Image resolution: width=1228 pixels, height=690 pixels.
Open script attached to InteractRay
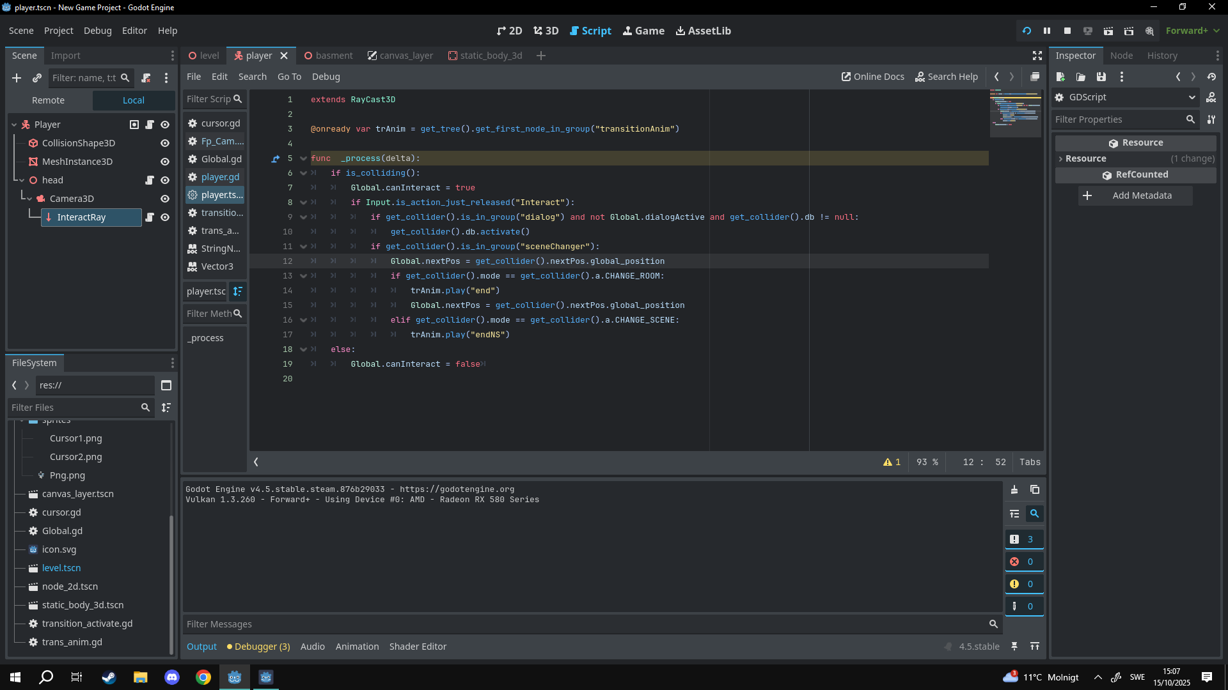pos(150,217)
